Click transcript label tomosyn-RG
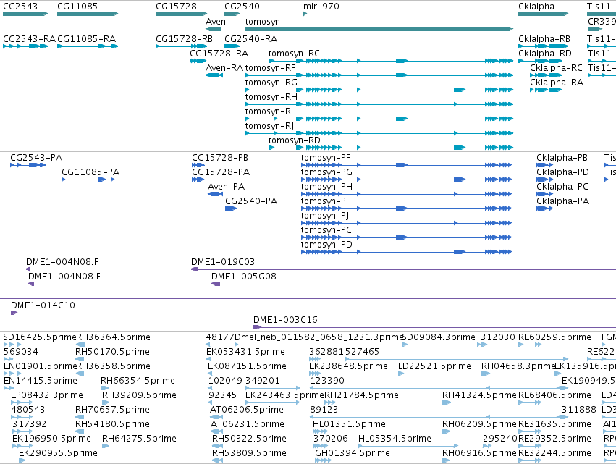The image size is (616, 464). (271, 83)
